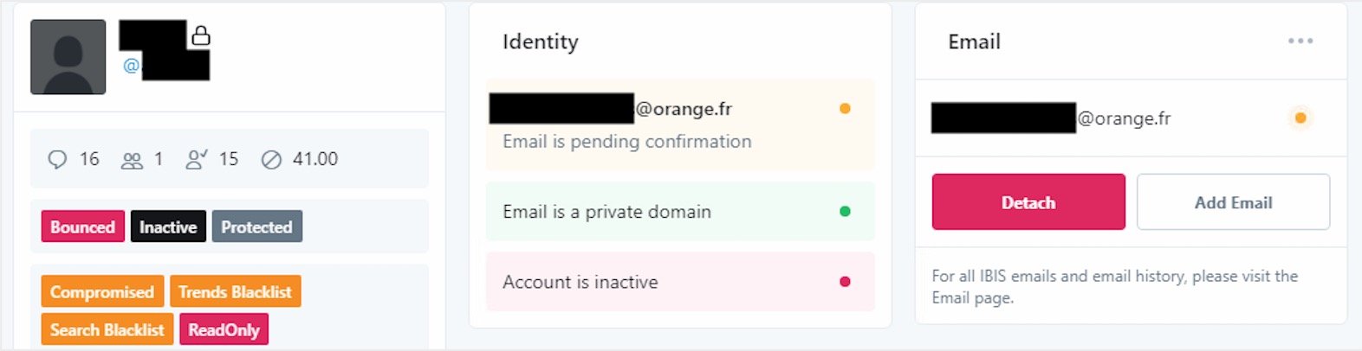Click the ReadOnly tag
Image resolution: width=1362 pixels, height=351 pixels.
[224, 329]
